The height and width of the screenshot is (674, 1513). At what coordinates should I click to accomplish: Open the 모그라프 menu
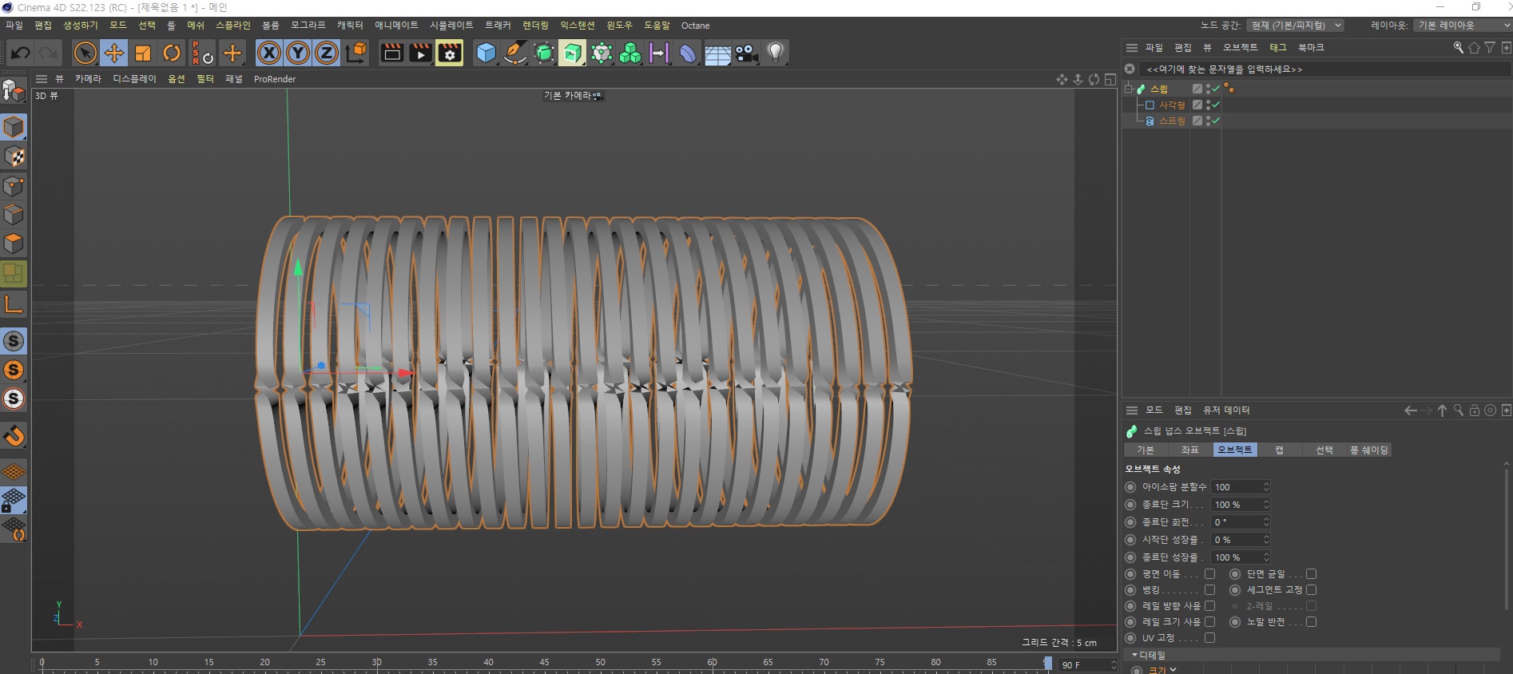[308, 26]
